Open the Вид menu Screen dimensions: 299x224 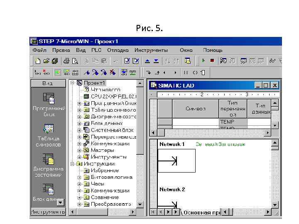tap(81, 50)
